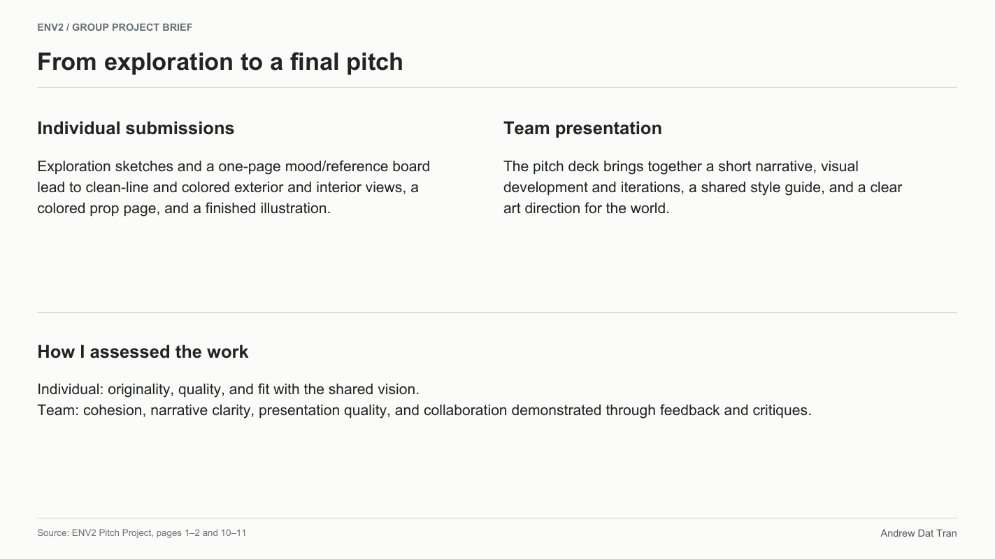Click the Individual submissions heading

(136, 128)
